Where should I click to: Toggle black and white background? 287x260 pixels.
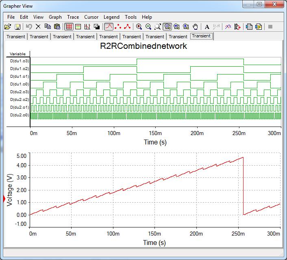point(97,27)
